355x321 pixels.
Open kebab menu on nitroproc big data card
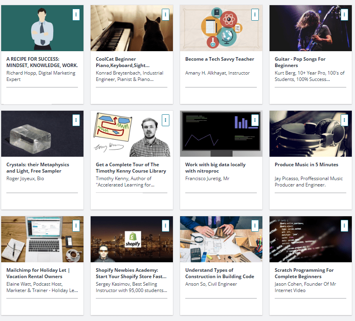[x=255, y=120]
